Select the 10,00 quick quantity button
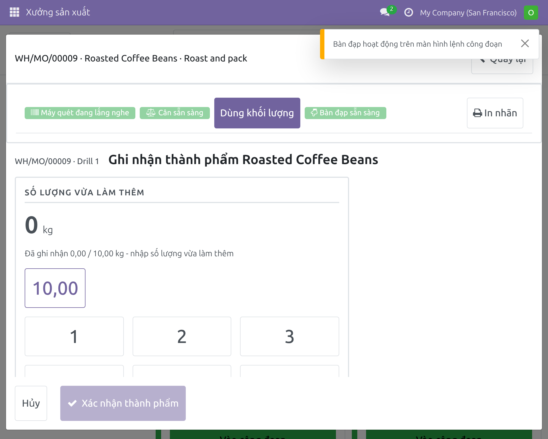 coord(55,288)
